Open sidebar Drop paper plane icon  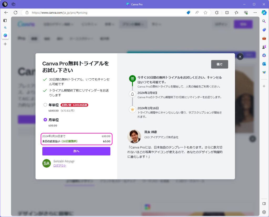tap(264, 72)
